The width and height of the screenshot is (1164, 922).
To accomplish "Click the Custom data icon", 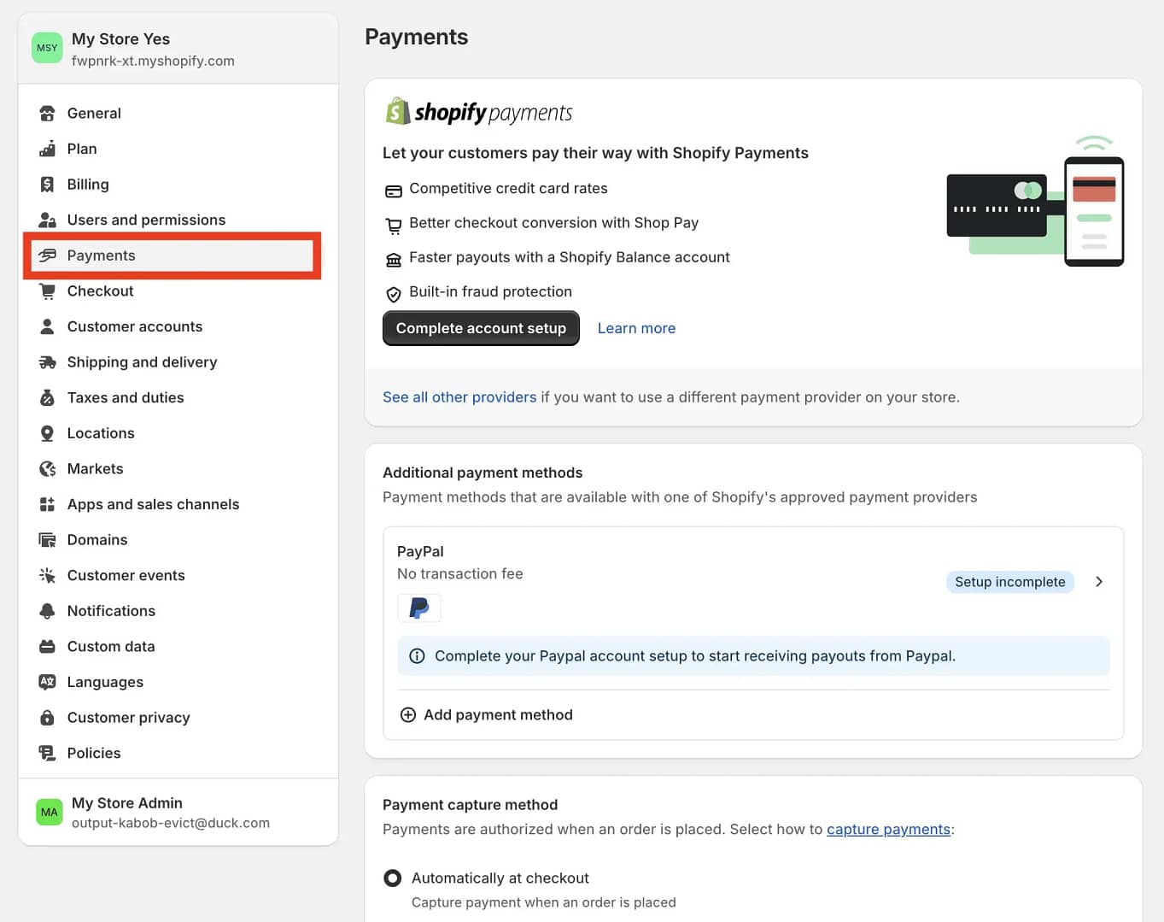I will pyautogui.click(x=47, y=647).
